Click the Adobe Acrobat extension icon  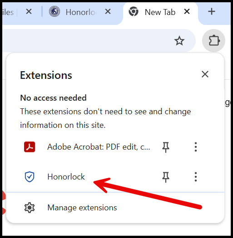pyautogui.click(x=30, y=147)
